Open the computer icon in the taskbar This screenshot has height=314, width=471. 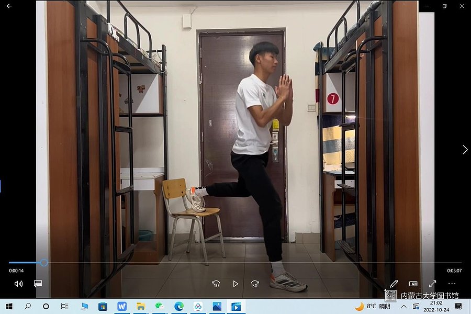pyautogui.click(x=84, y=306)
